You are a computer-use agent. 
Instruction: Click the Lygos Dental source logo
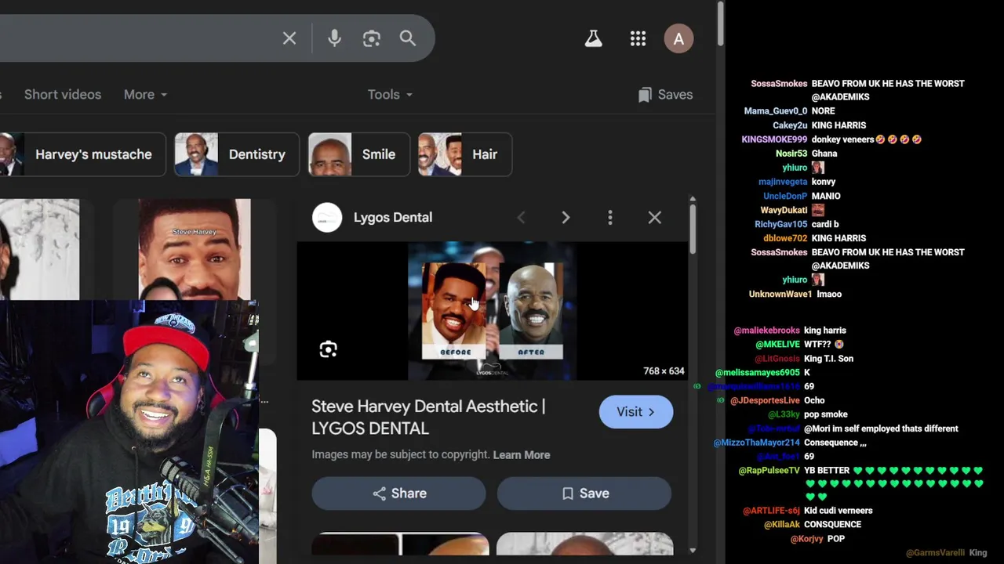coord(327,218)
